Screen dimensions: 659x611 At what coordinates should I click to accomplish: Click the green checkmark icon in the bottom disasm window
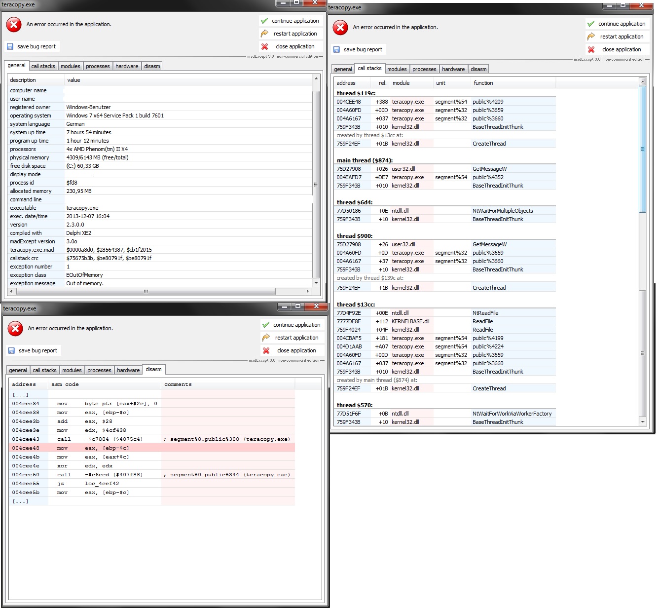point(266,325)
